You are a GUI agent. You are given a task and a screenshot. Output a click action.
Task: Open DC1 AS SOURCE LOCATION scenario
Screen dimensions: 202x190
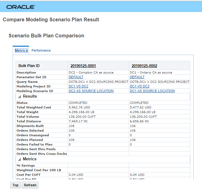(152, 91)
